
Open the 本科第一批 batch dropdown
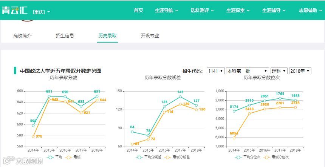[247, 71]
